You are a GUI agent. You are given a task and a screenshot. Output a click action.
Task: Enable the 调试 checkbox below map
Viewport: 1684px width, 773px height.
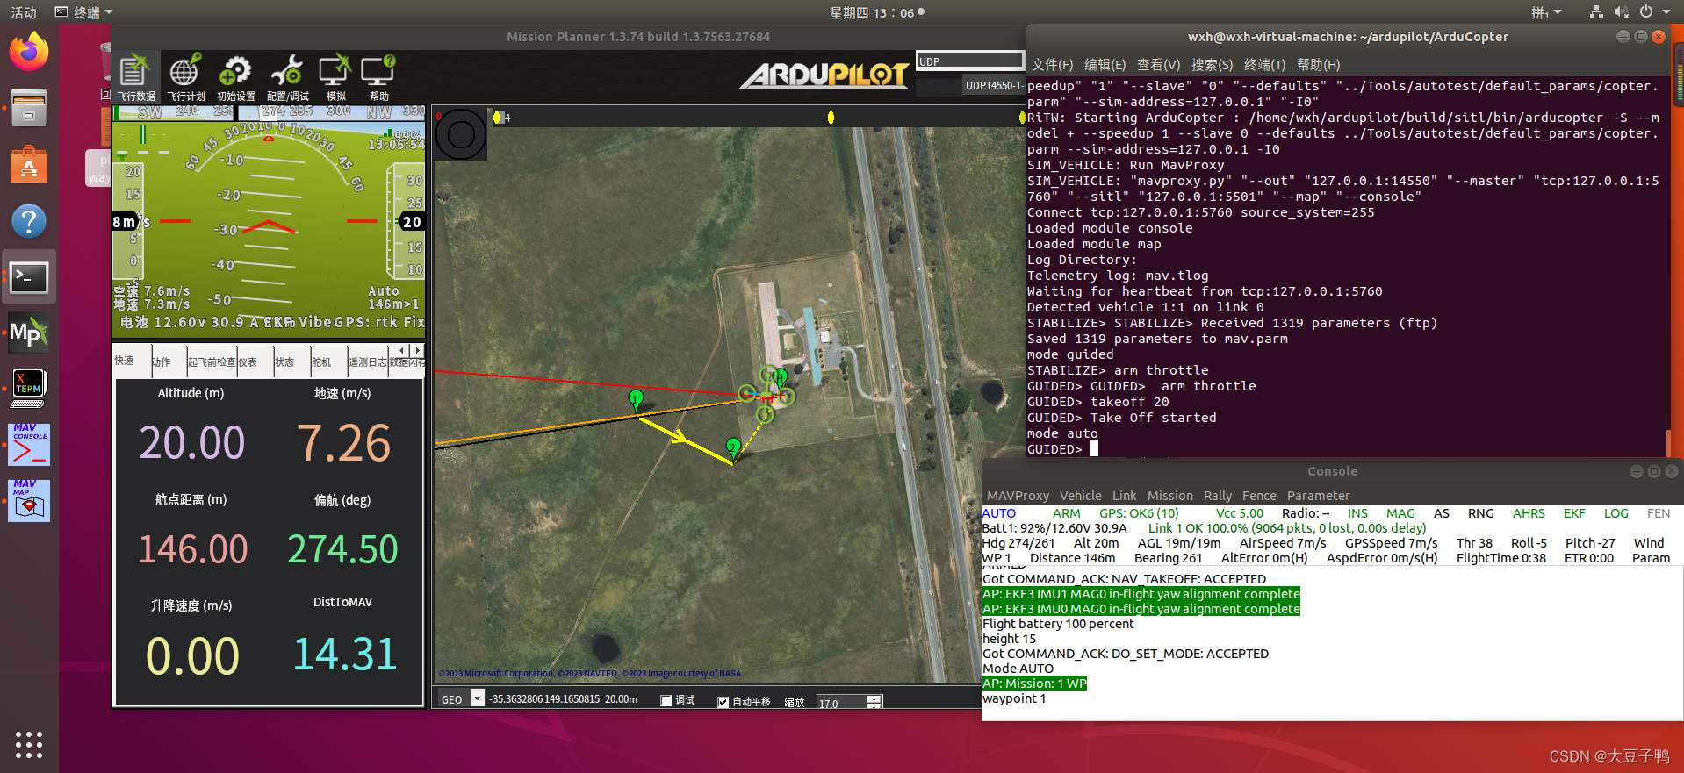coord(666,701)
